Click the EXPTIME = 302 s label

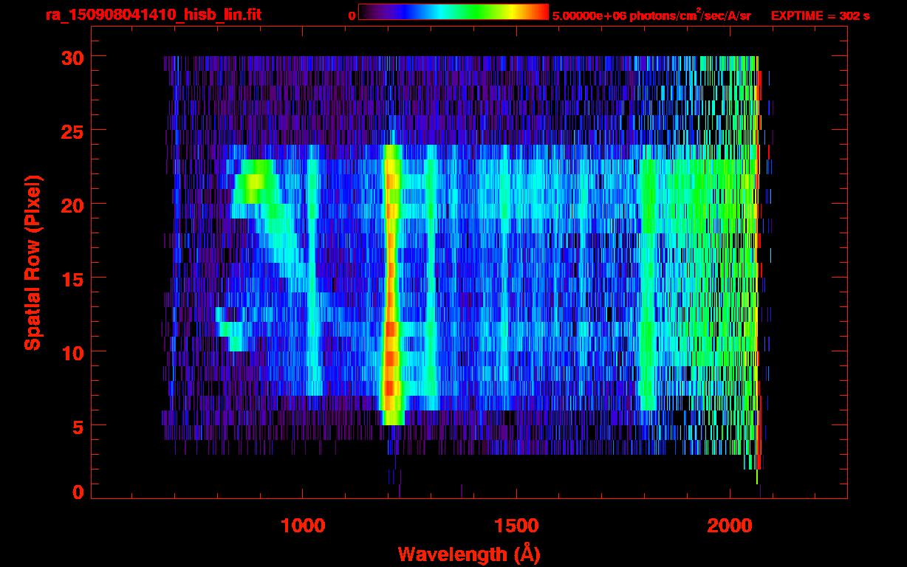pos(820,16)
